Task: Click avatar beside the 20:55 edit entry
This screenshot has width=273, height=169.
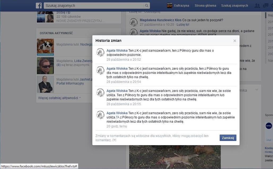Action: (100, 93)
